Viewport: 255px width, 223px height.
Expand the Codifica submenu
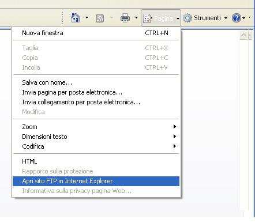[96, 146]
